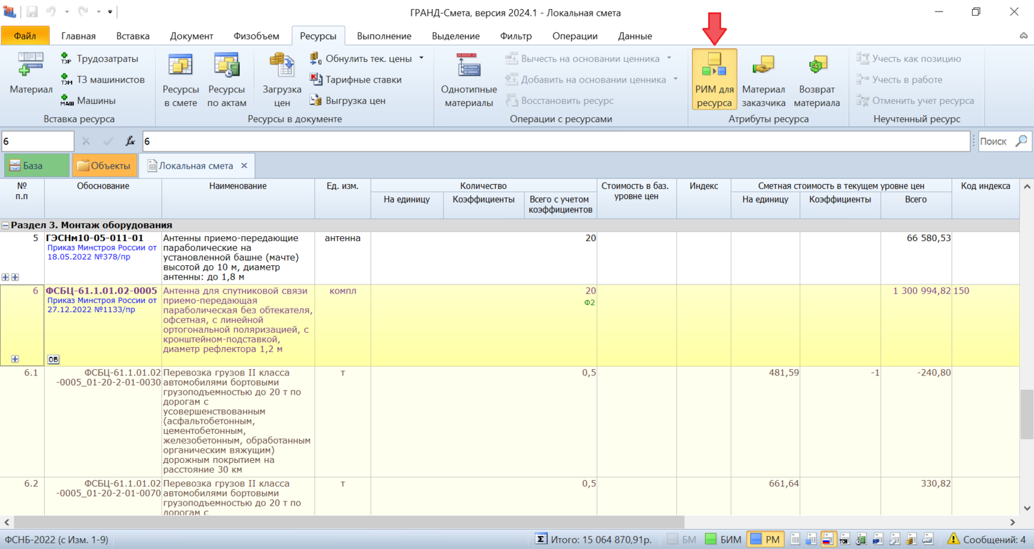Collapse Раздел 3. Монтаж оборудования section
Screen dimensions: 1034x549
click(x=6, y=225)
